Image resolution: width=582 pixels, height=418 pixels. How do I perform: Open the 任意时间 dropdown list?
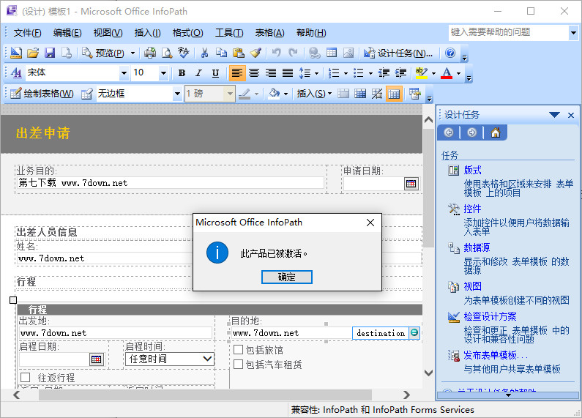click(207, 359)
